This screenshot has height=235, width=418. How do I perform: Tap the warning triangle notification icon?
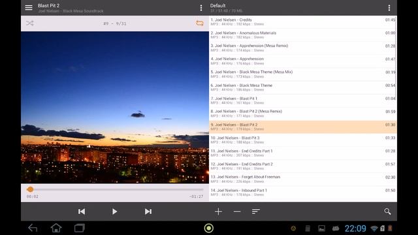tap(293, 228)
